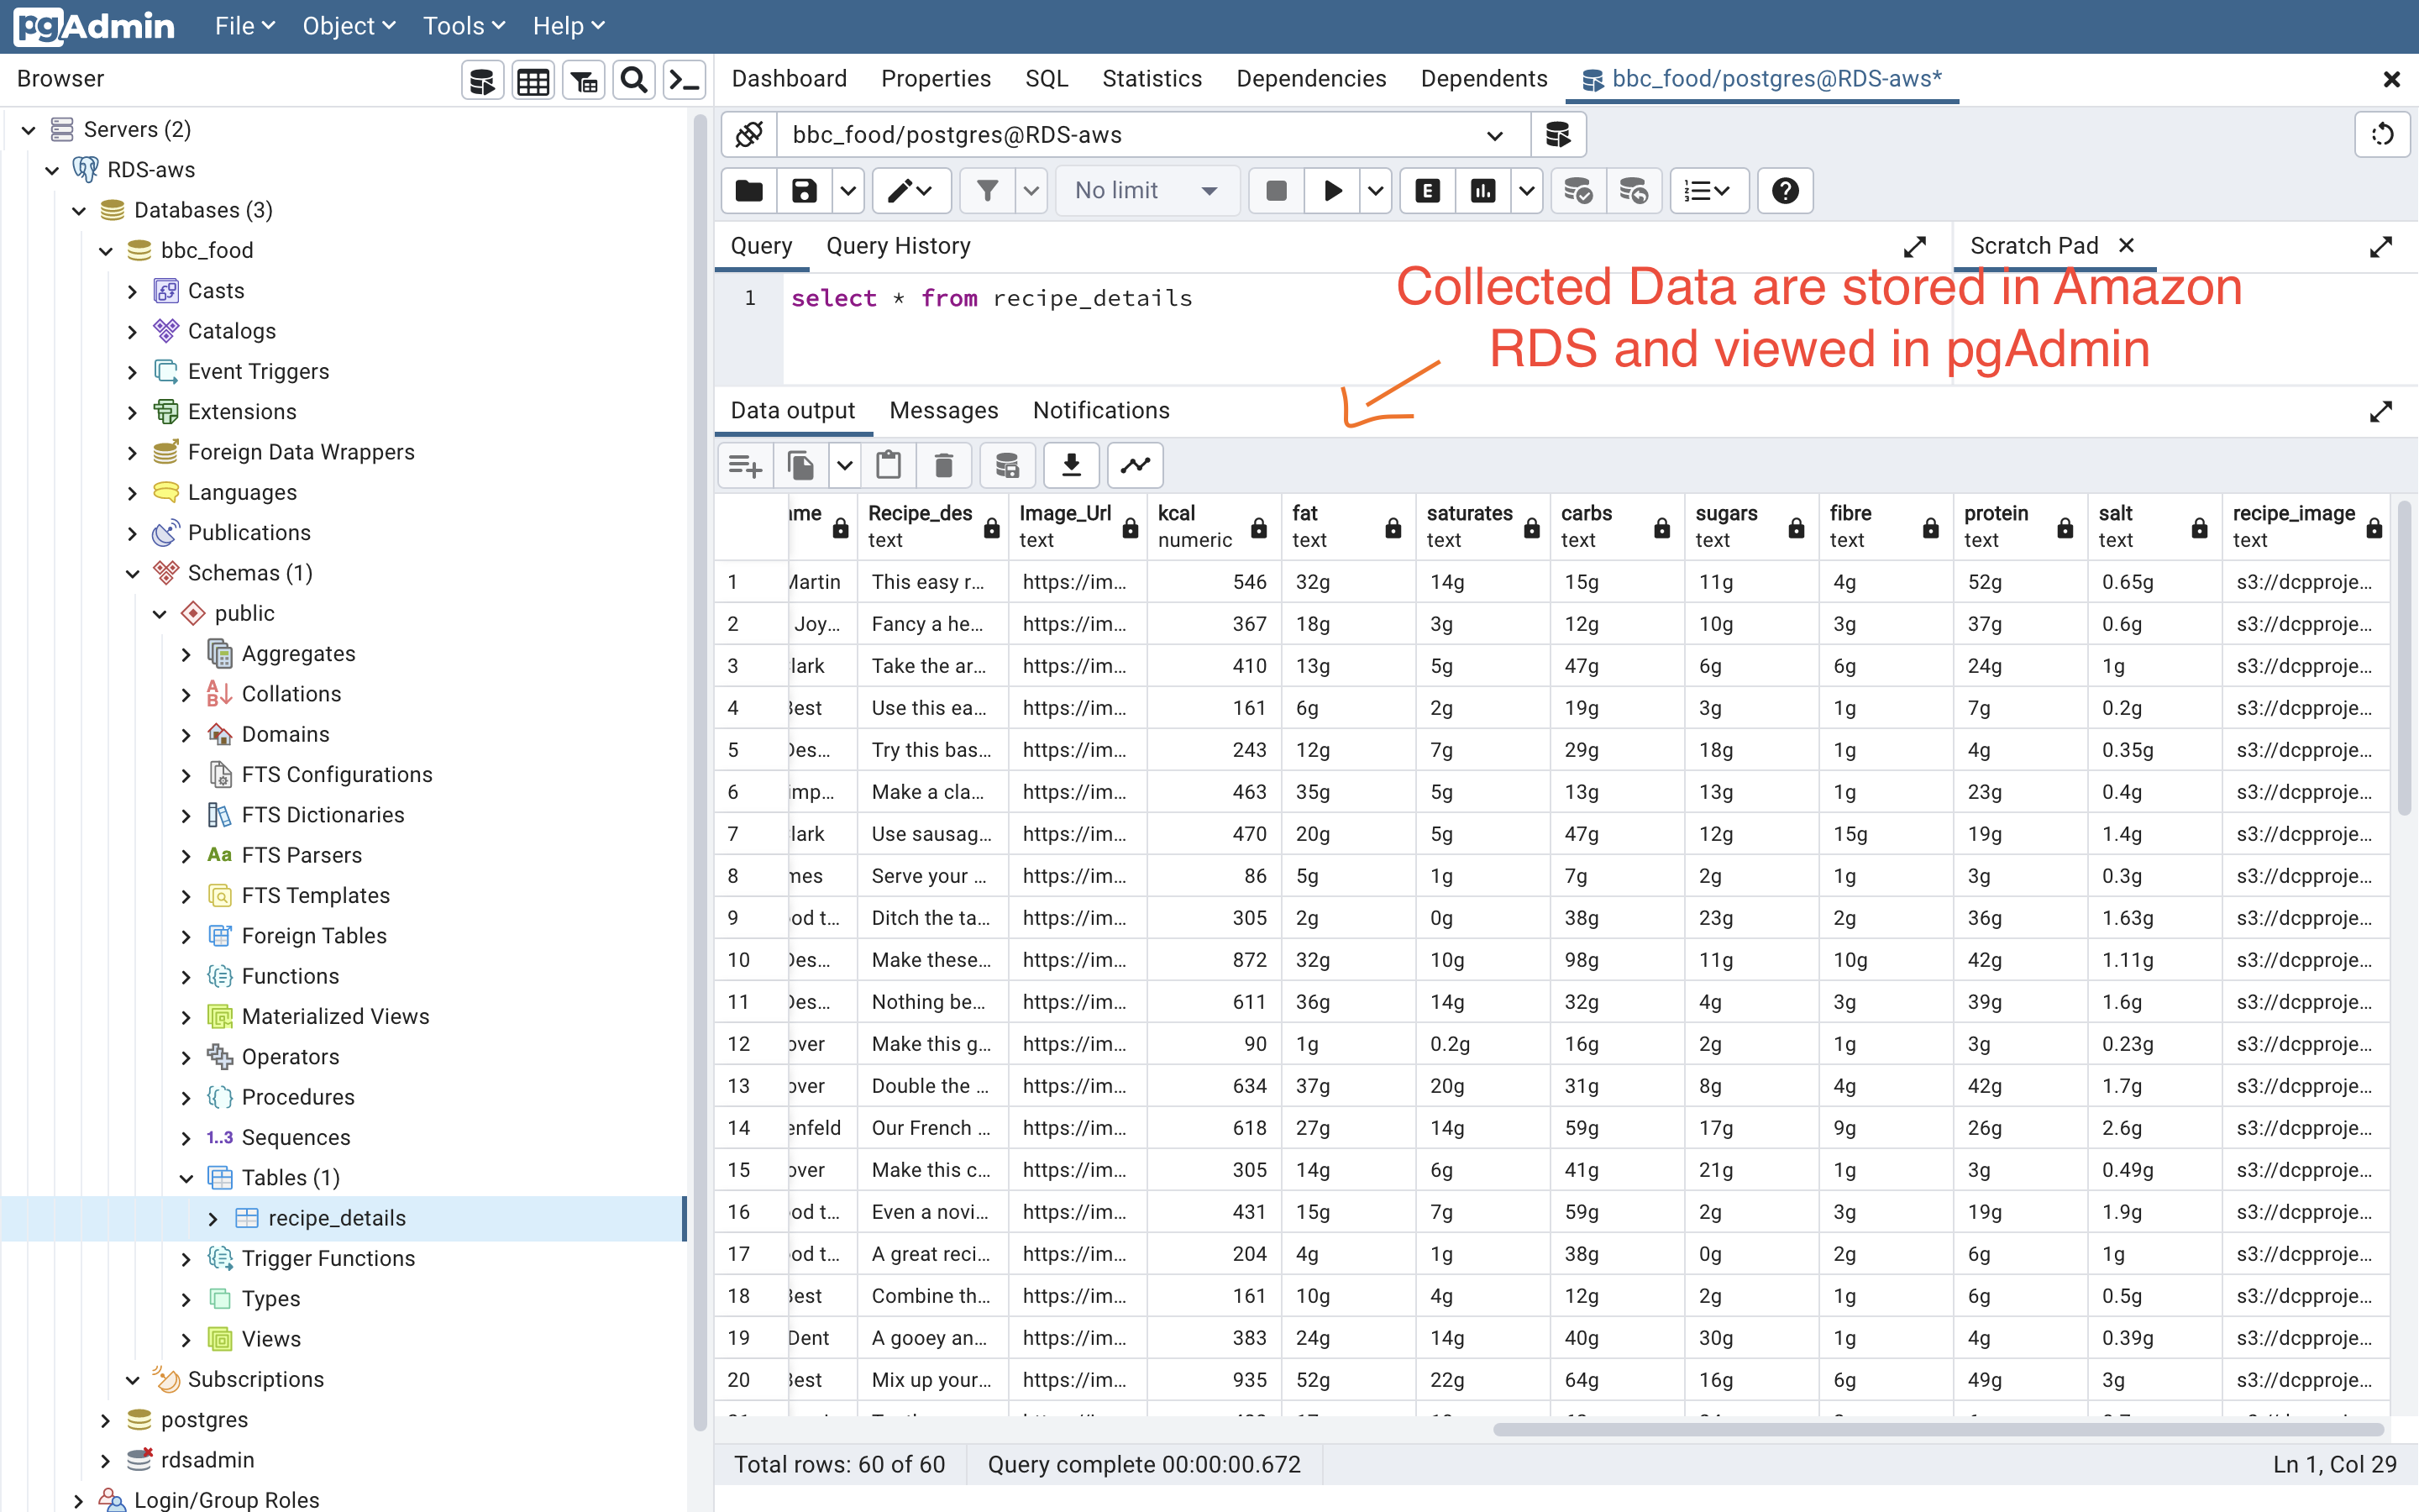Select the recipe_details table node
This screenshot has width=2419, height=1512.
(x=337, y=1218)
